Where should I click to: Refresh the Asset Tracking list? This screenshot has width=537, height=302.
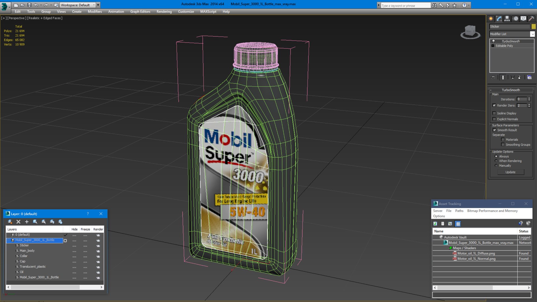(x=435, y=224)
